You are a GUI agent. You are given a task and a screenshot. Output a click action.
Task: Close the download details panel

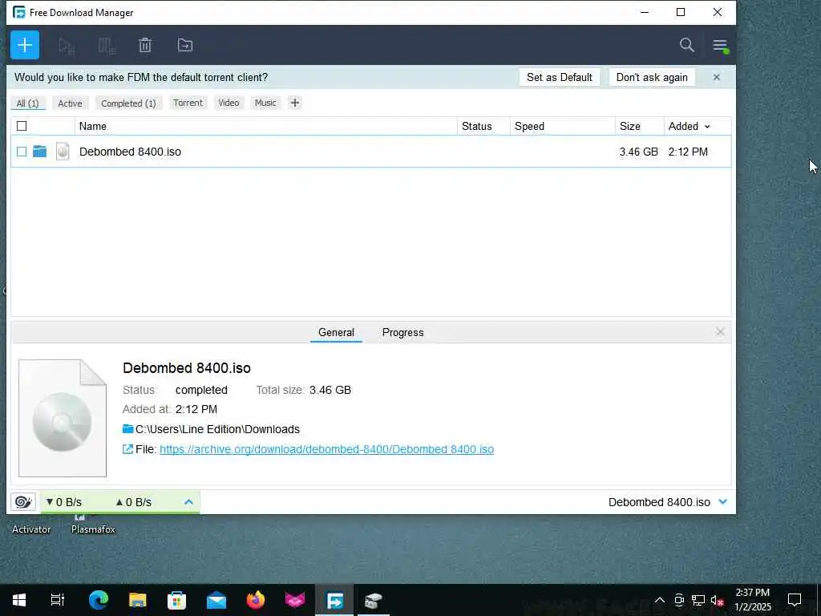click(x=720, y=332)
